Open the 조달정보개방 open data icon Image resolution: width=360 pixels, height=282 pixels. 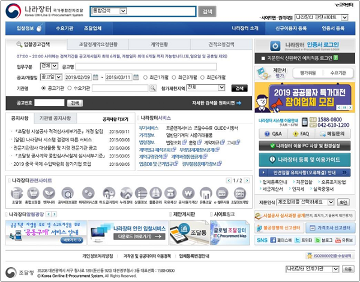(x=239, y=193)
